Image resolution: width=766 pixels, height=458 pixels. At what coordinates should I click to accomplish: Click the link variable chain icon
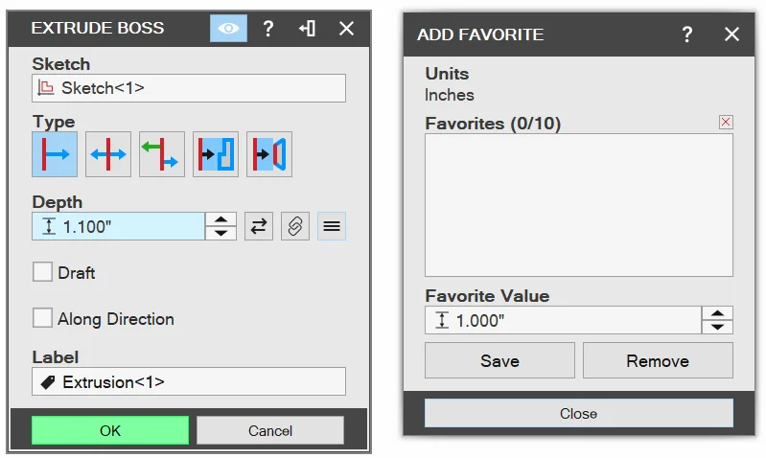295,226
